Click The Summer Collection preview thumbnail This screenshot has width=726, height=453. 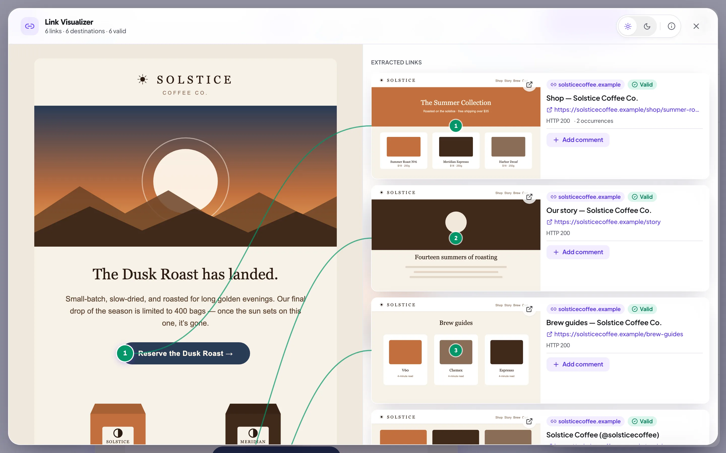point(456,126)
